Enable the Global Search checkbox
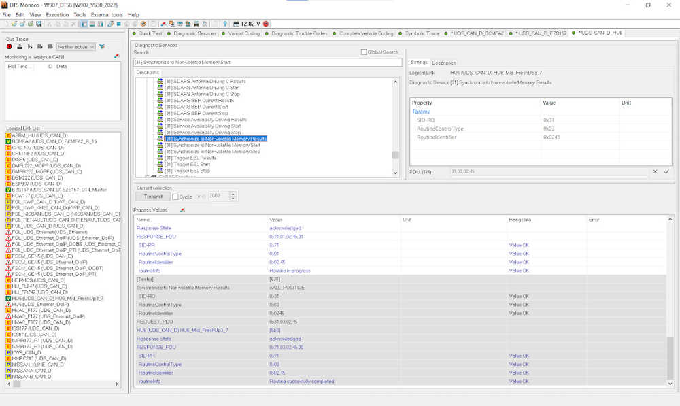The image size is (680, 406). pyautogui.click(x=364, y=52)
